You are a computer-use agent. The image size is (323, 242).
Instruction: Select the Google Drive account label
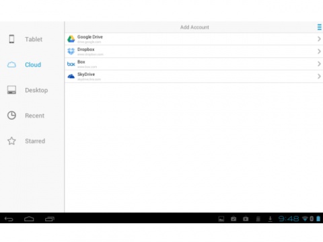coord(90,37)
